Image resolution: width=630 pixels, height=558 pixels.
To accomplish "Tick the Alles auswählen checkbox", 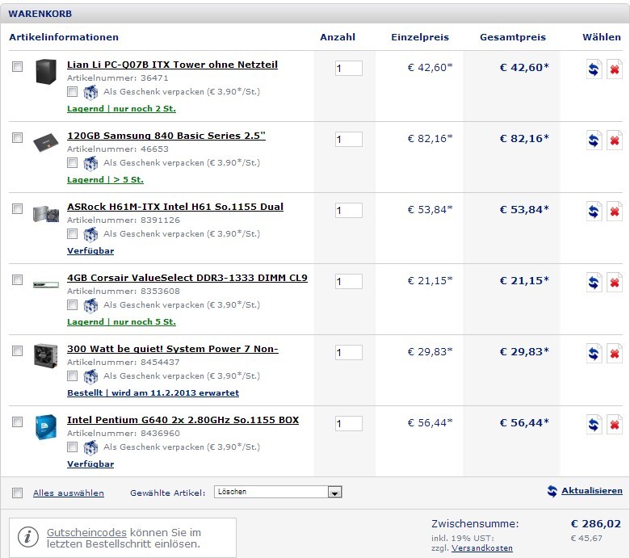I will [x=17, y=493].
